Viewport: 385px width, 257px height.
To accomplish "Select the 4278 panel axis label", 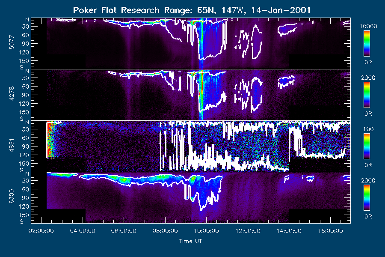I will 12,94.
